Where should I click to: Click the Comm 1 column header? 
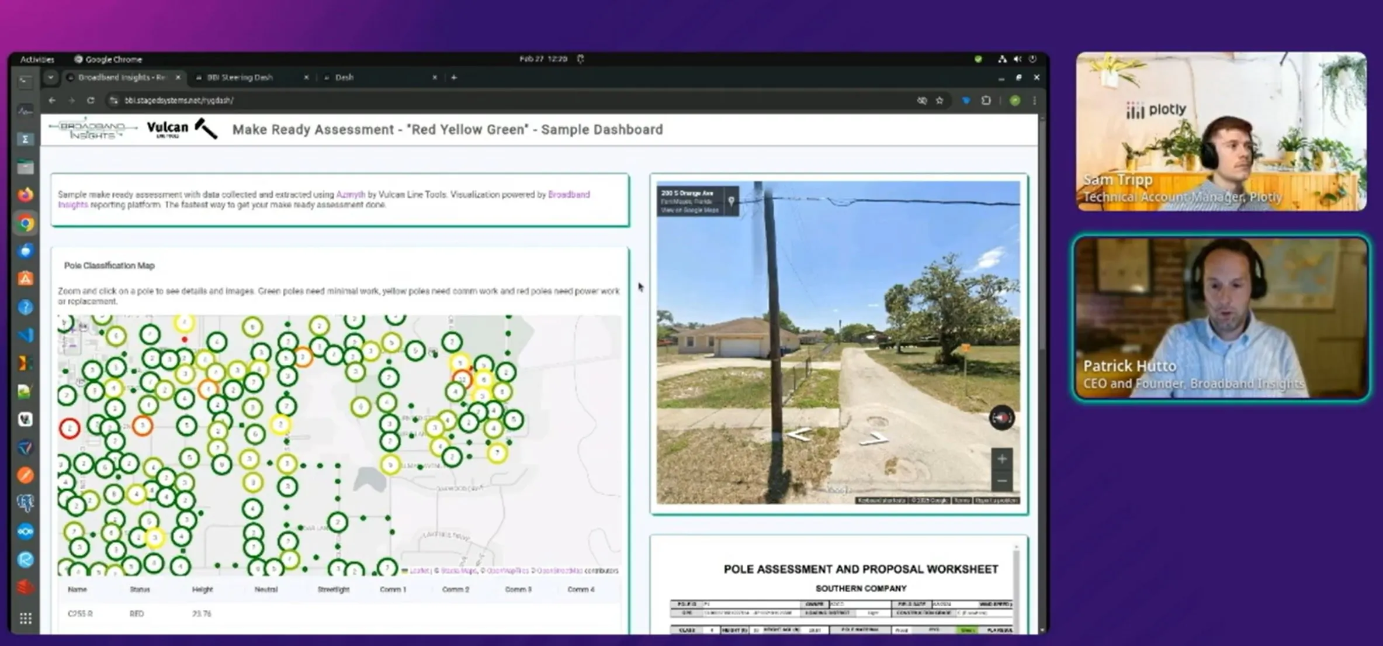click(393, 589)
